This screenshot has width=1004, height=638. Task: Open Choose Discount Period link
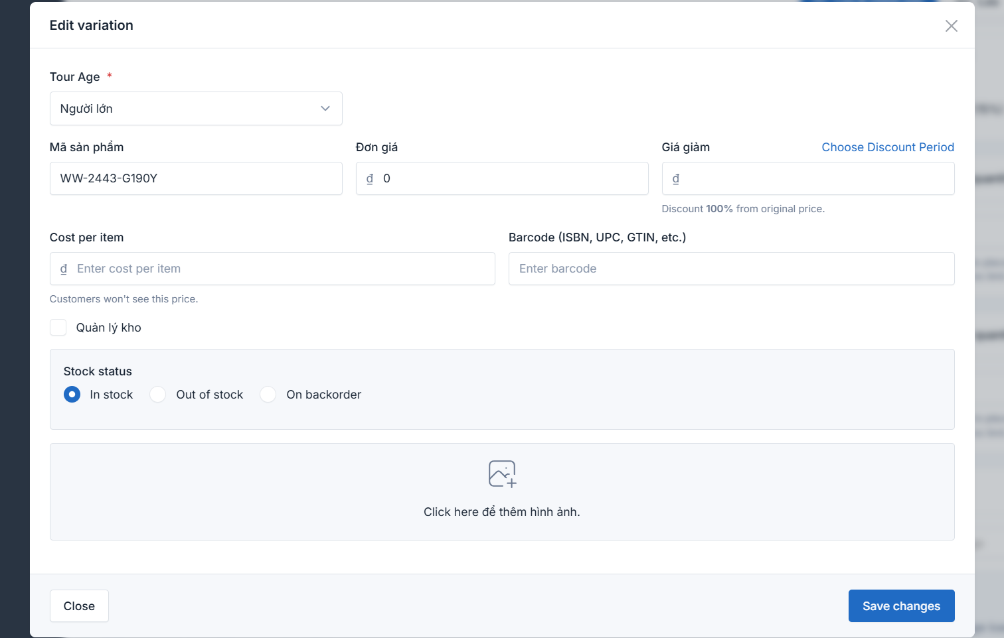pos(888,147)
